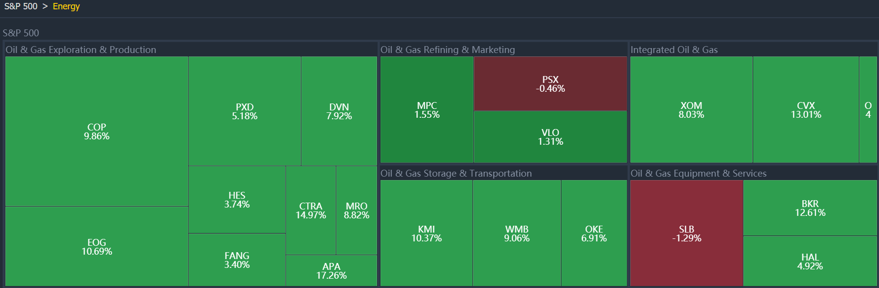Click the S&P 500 breadcrumb link

21,6
